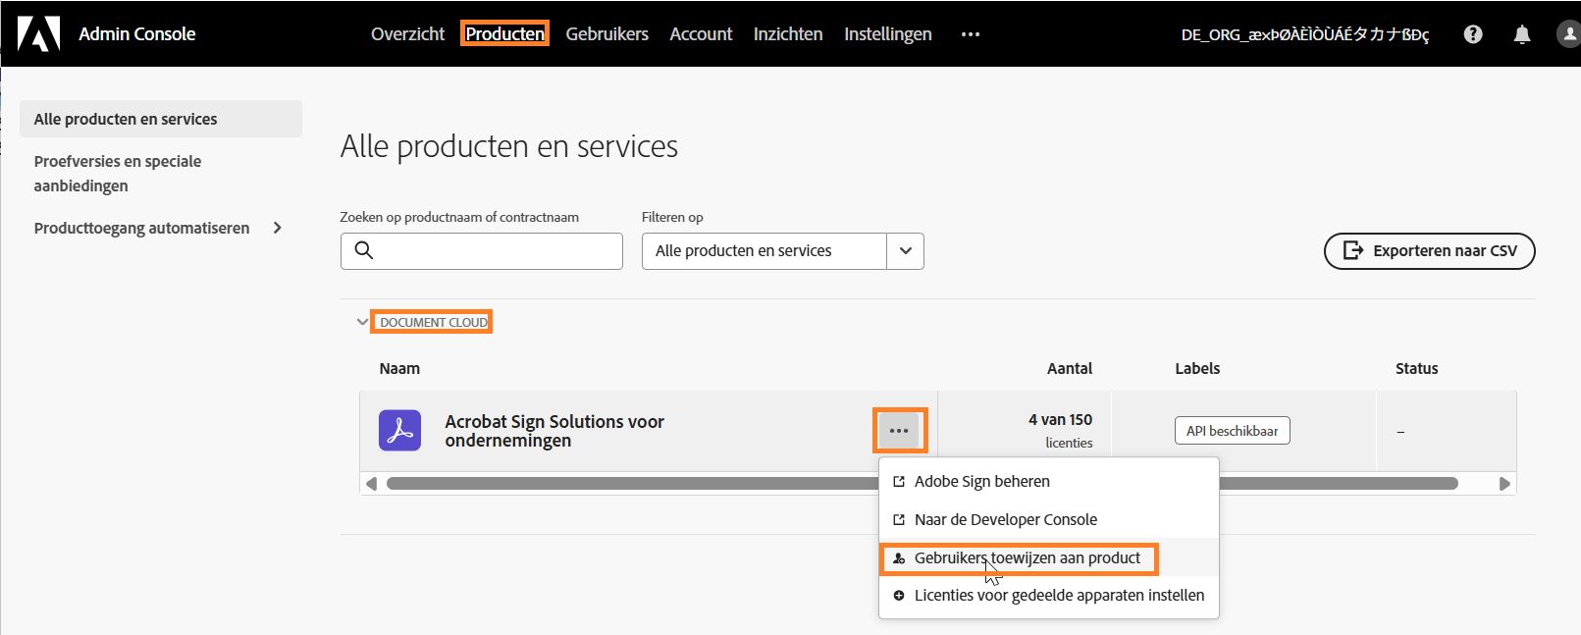Screen dimensions: 1581x635
Task: Click the Aantal column header
Action: pos(1070,369)
